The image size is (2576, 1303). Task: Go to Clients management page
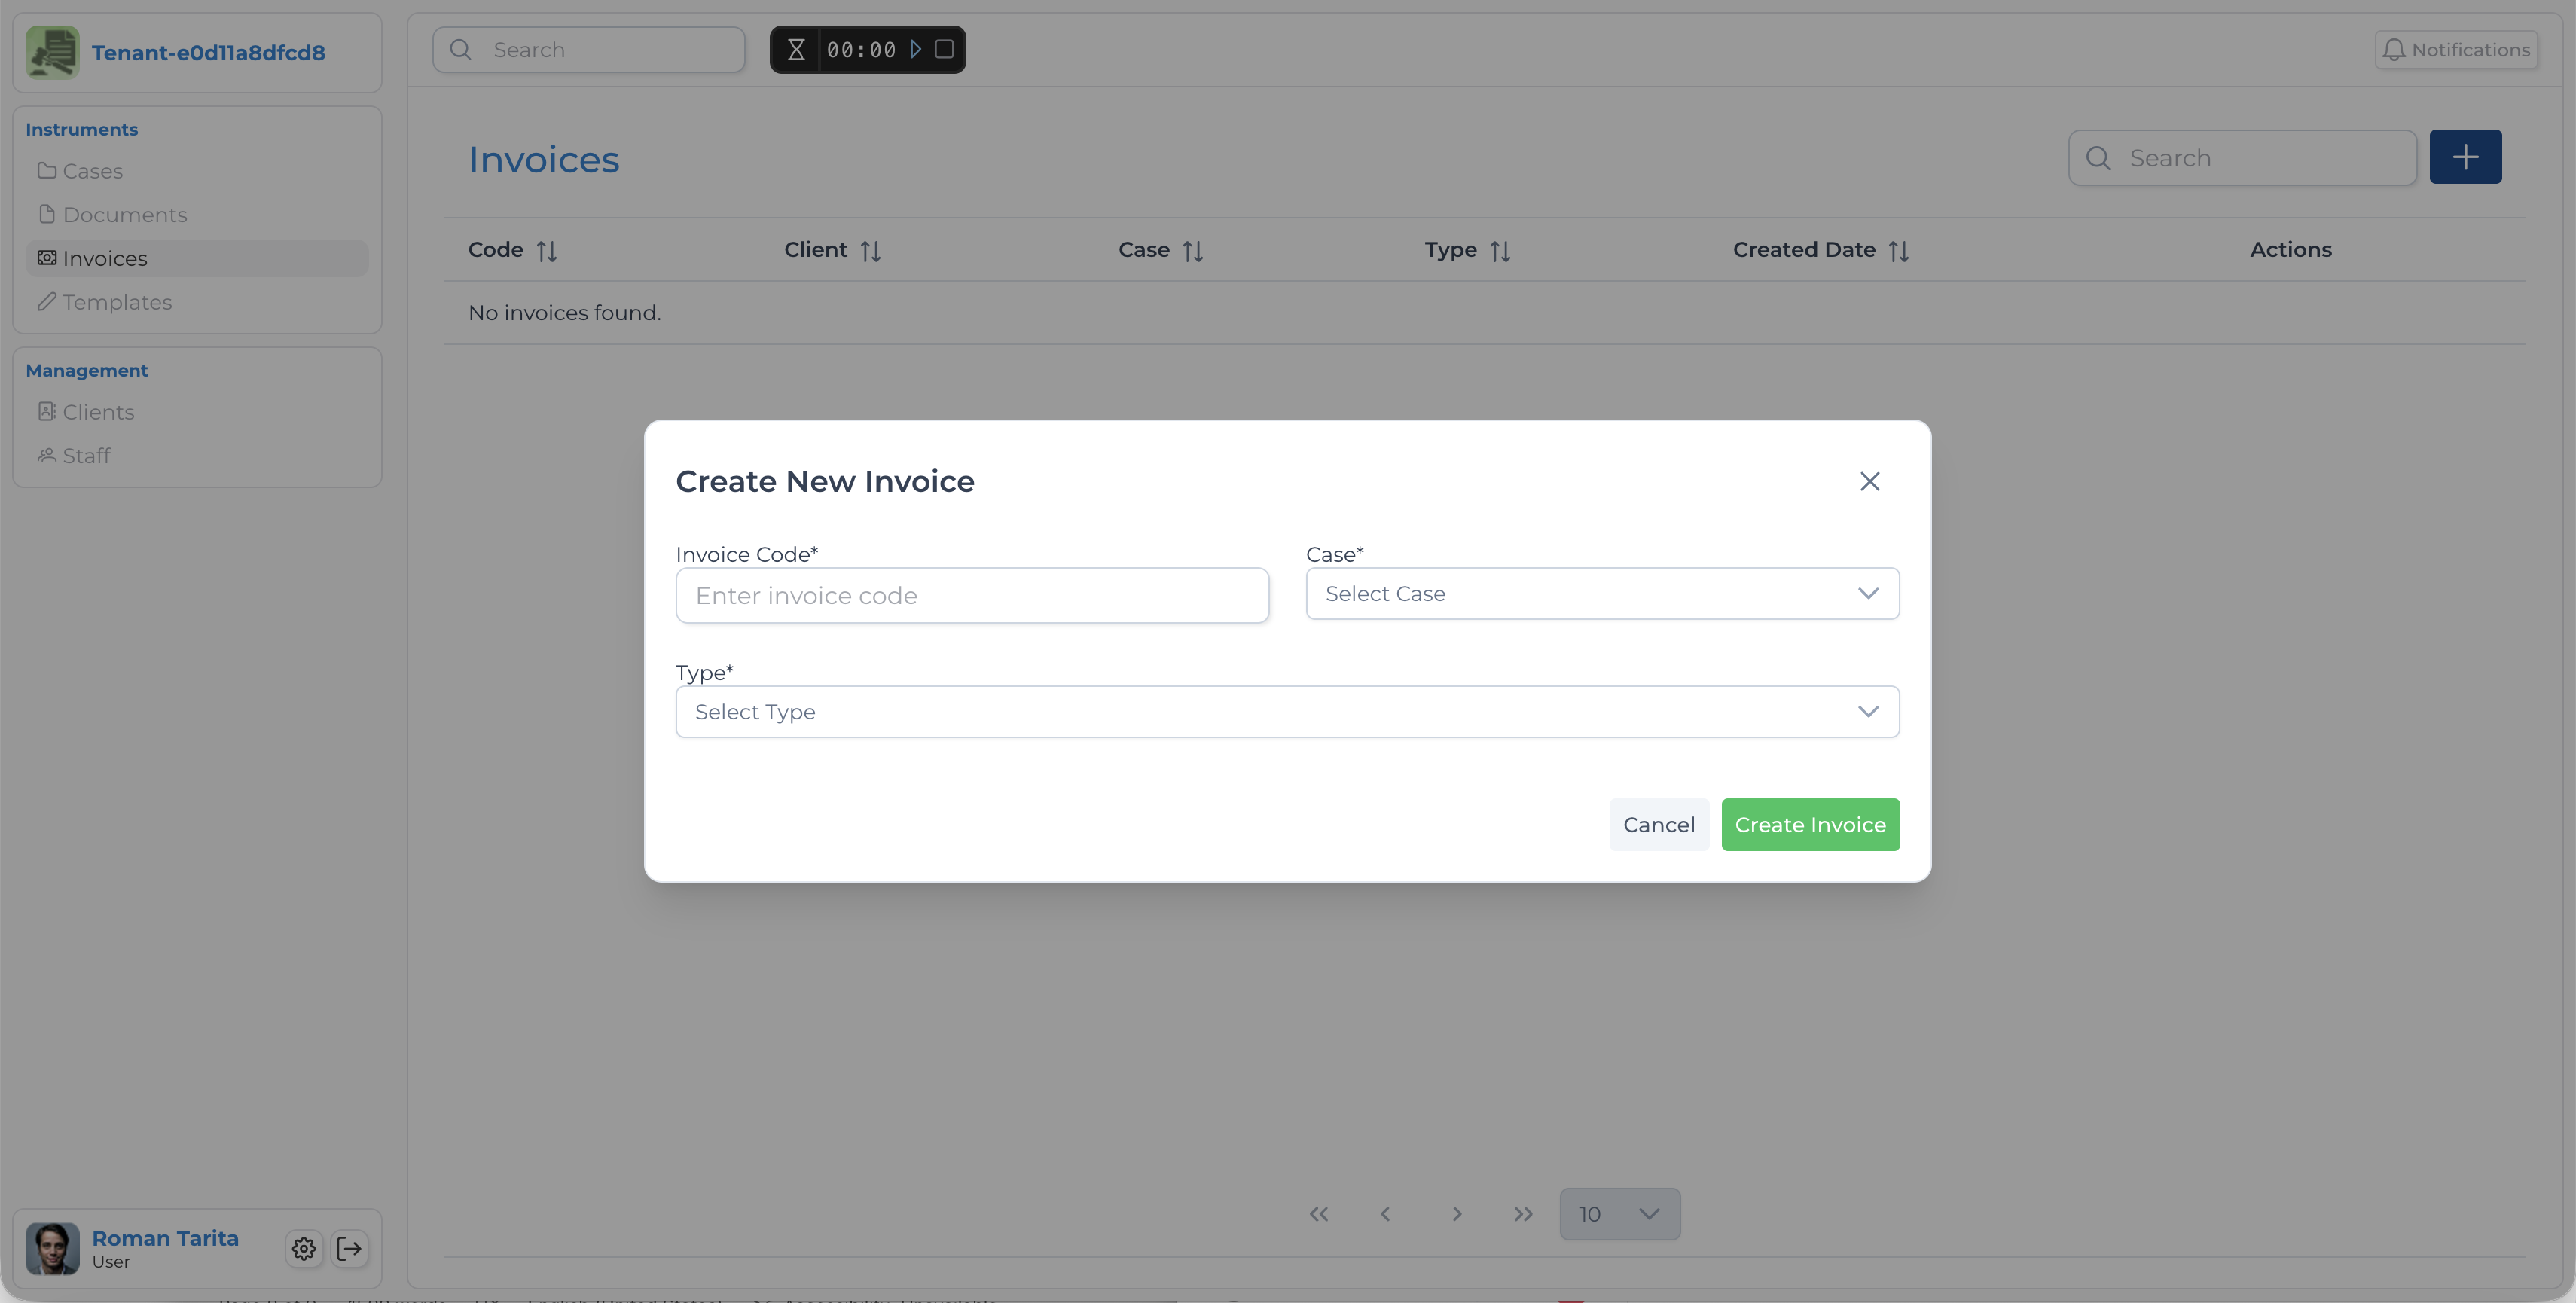pos(98,412)
